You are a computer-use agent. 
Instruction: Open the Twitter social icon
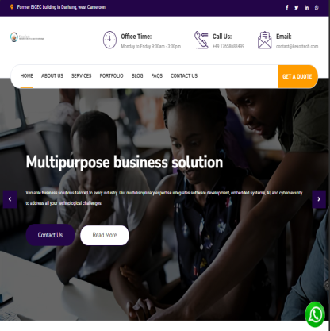pos(297,8)
